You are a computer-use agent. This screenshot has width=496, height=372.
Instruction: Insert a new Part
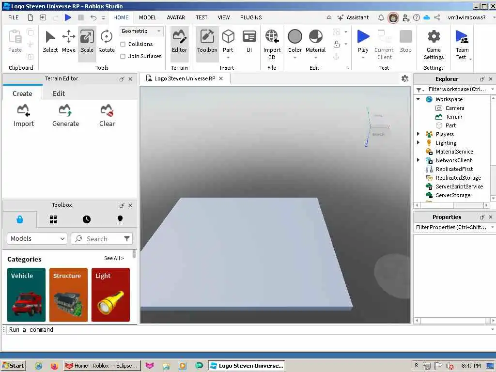(228, 41)
